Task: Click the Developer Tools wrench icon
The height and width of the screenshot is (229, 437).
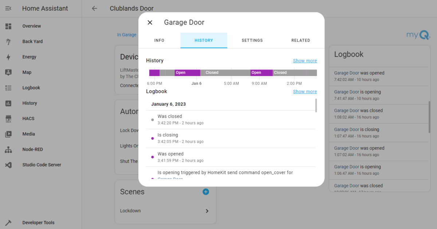Action: click(9, 222)
